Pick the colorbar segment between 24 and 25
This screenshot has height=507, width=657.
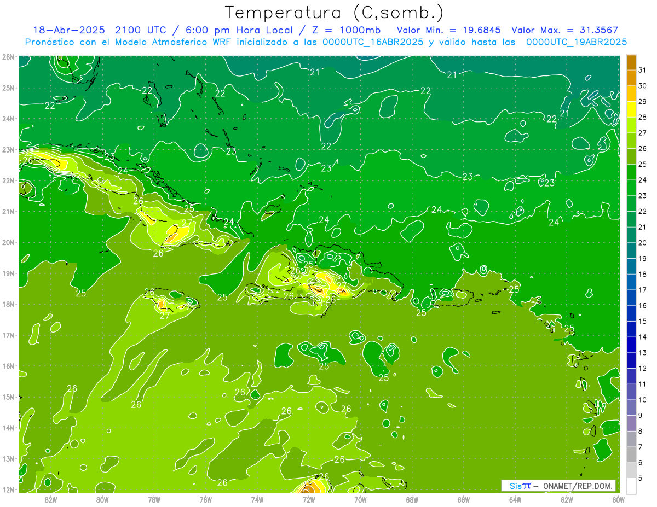(632, 172)
